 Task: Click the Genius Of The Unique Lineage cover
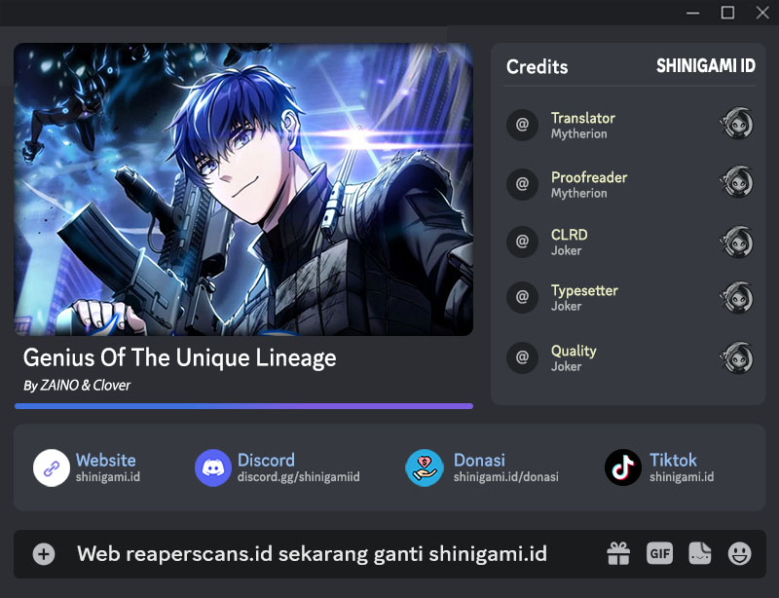click(x=243, y=189)
